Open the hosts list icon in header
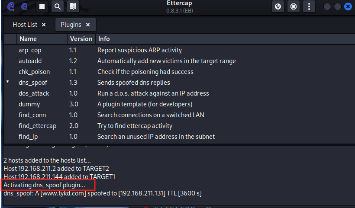 pyautogui.click(x=73, y=6)
